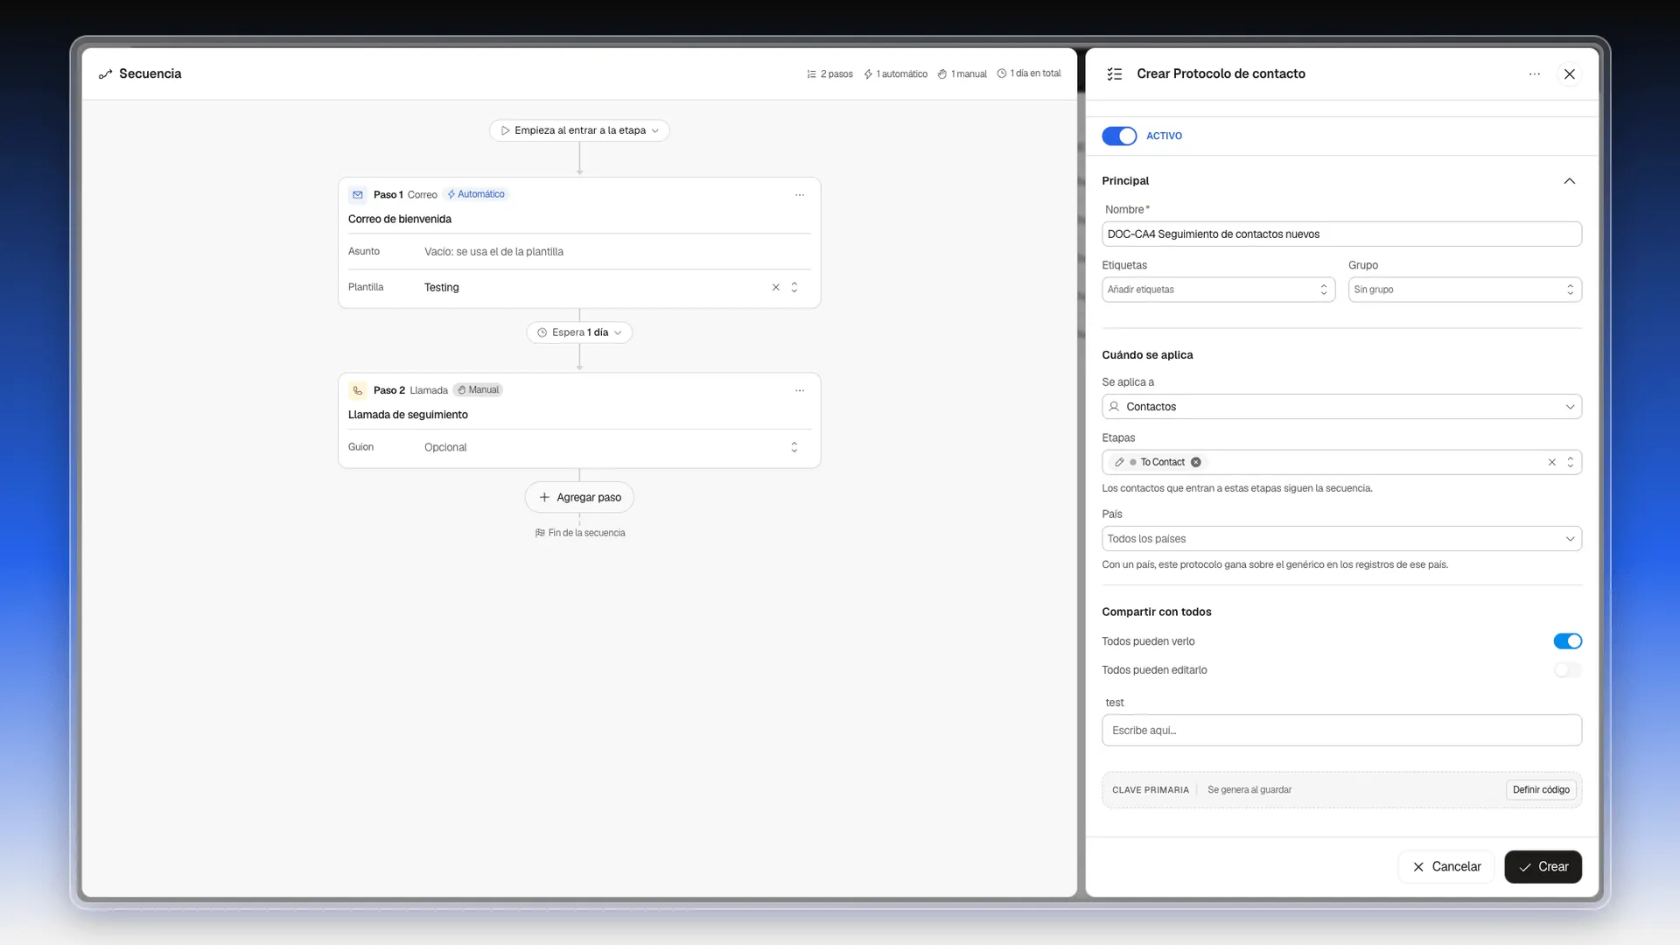This screenshot has height=945, width=1680.
Task: Open the Añadir etiquetas dropdown
Action: (x=1218, y=290)
